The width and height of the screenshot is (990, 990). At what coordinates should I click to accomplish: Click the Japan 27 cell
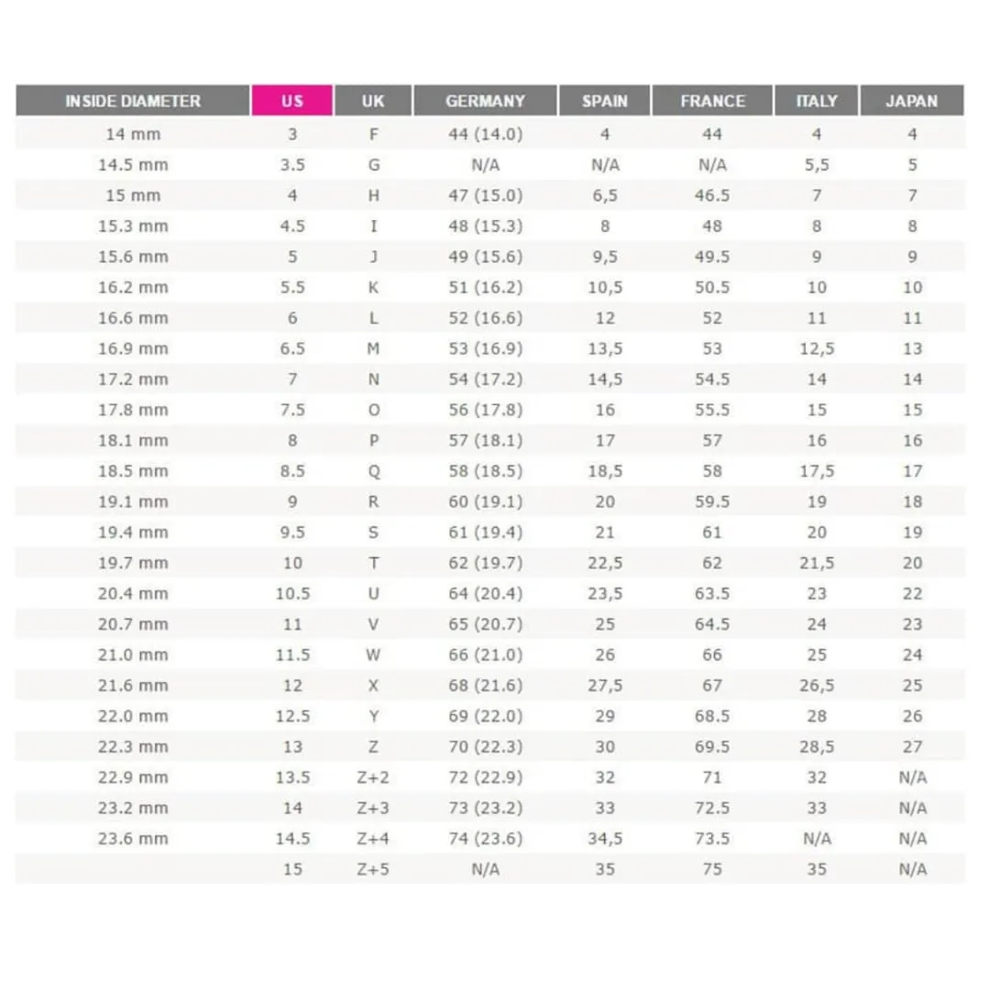(912, 746)
